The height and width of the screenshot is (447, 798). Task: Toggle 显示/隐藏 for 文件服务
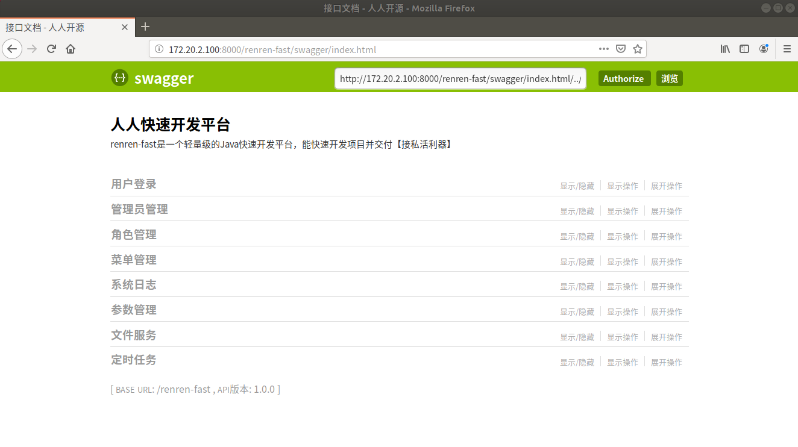click(577, 337)
